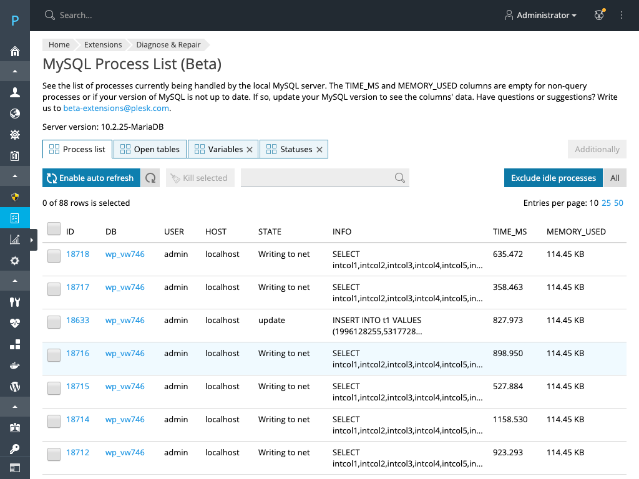
Task: Select the checkbox for process 18633
Action: click(54, 322)
